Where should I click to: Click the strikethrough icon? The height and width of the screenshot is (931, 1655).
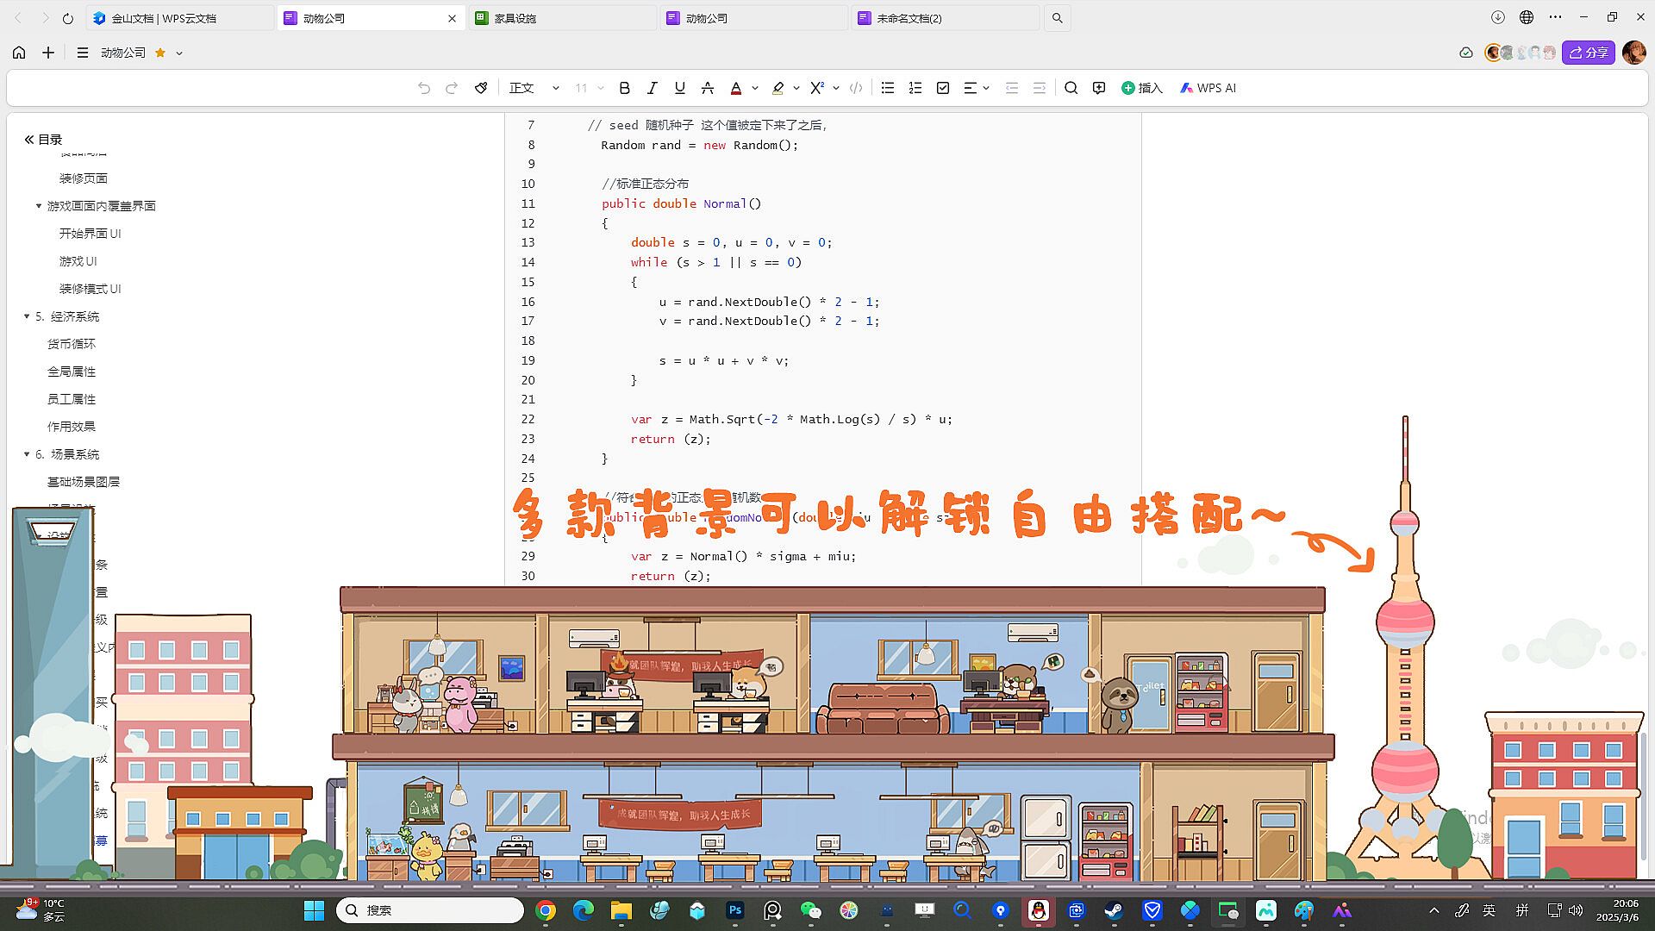coord(707,88)
